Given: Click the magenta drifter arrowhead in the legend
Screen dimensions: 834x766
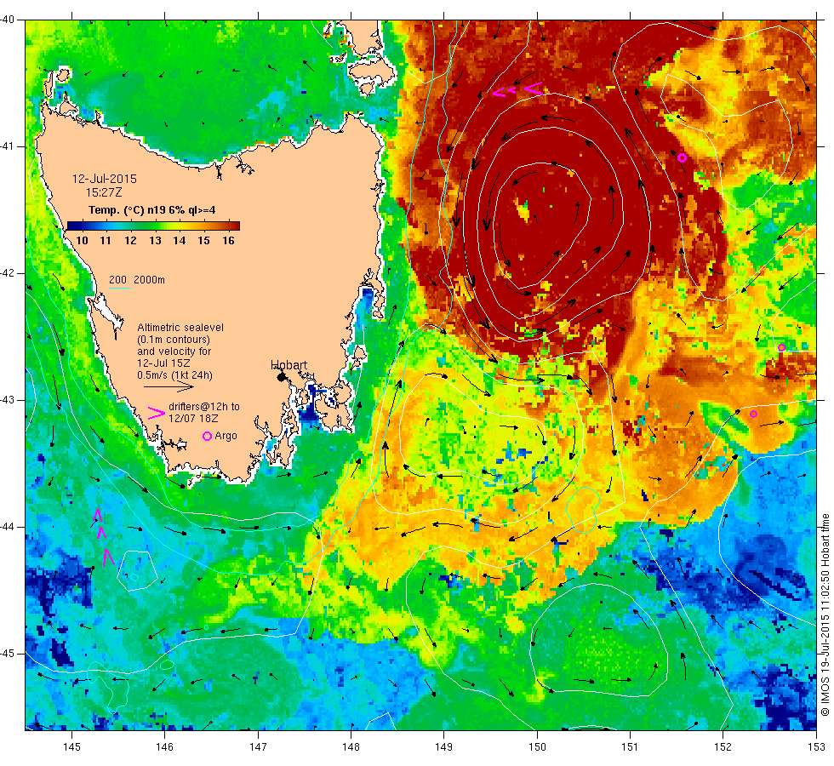Looking at the screenshot, I should pos(156,413).
